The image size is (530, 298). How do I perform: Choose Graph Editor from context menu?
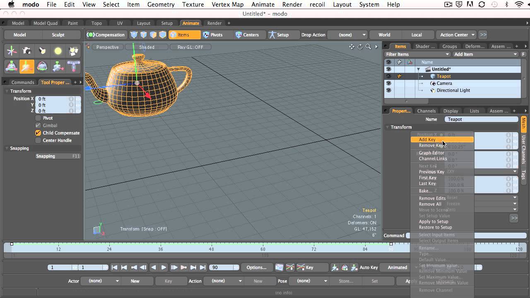pyautogui.click(x=431, y=153)
